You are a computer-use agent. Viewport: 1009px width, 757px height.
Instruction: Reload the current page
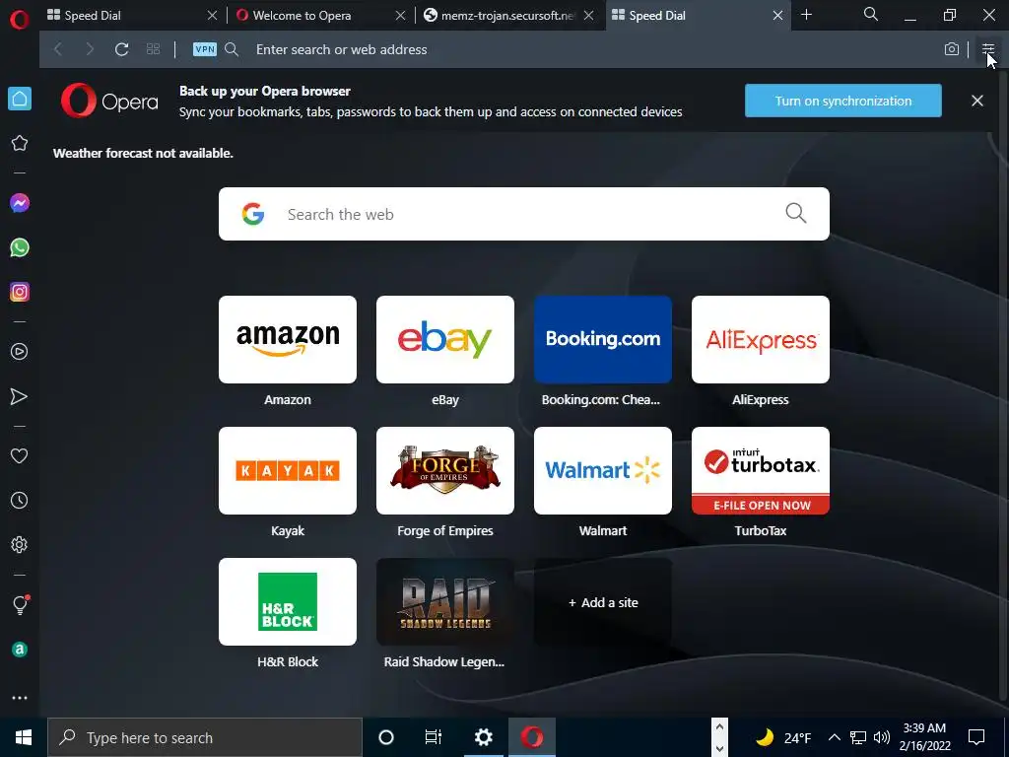(121, 49)
